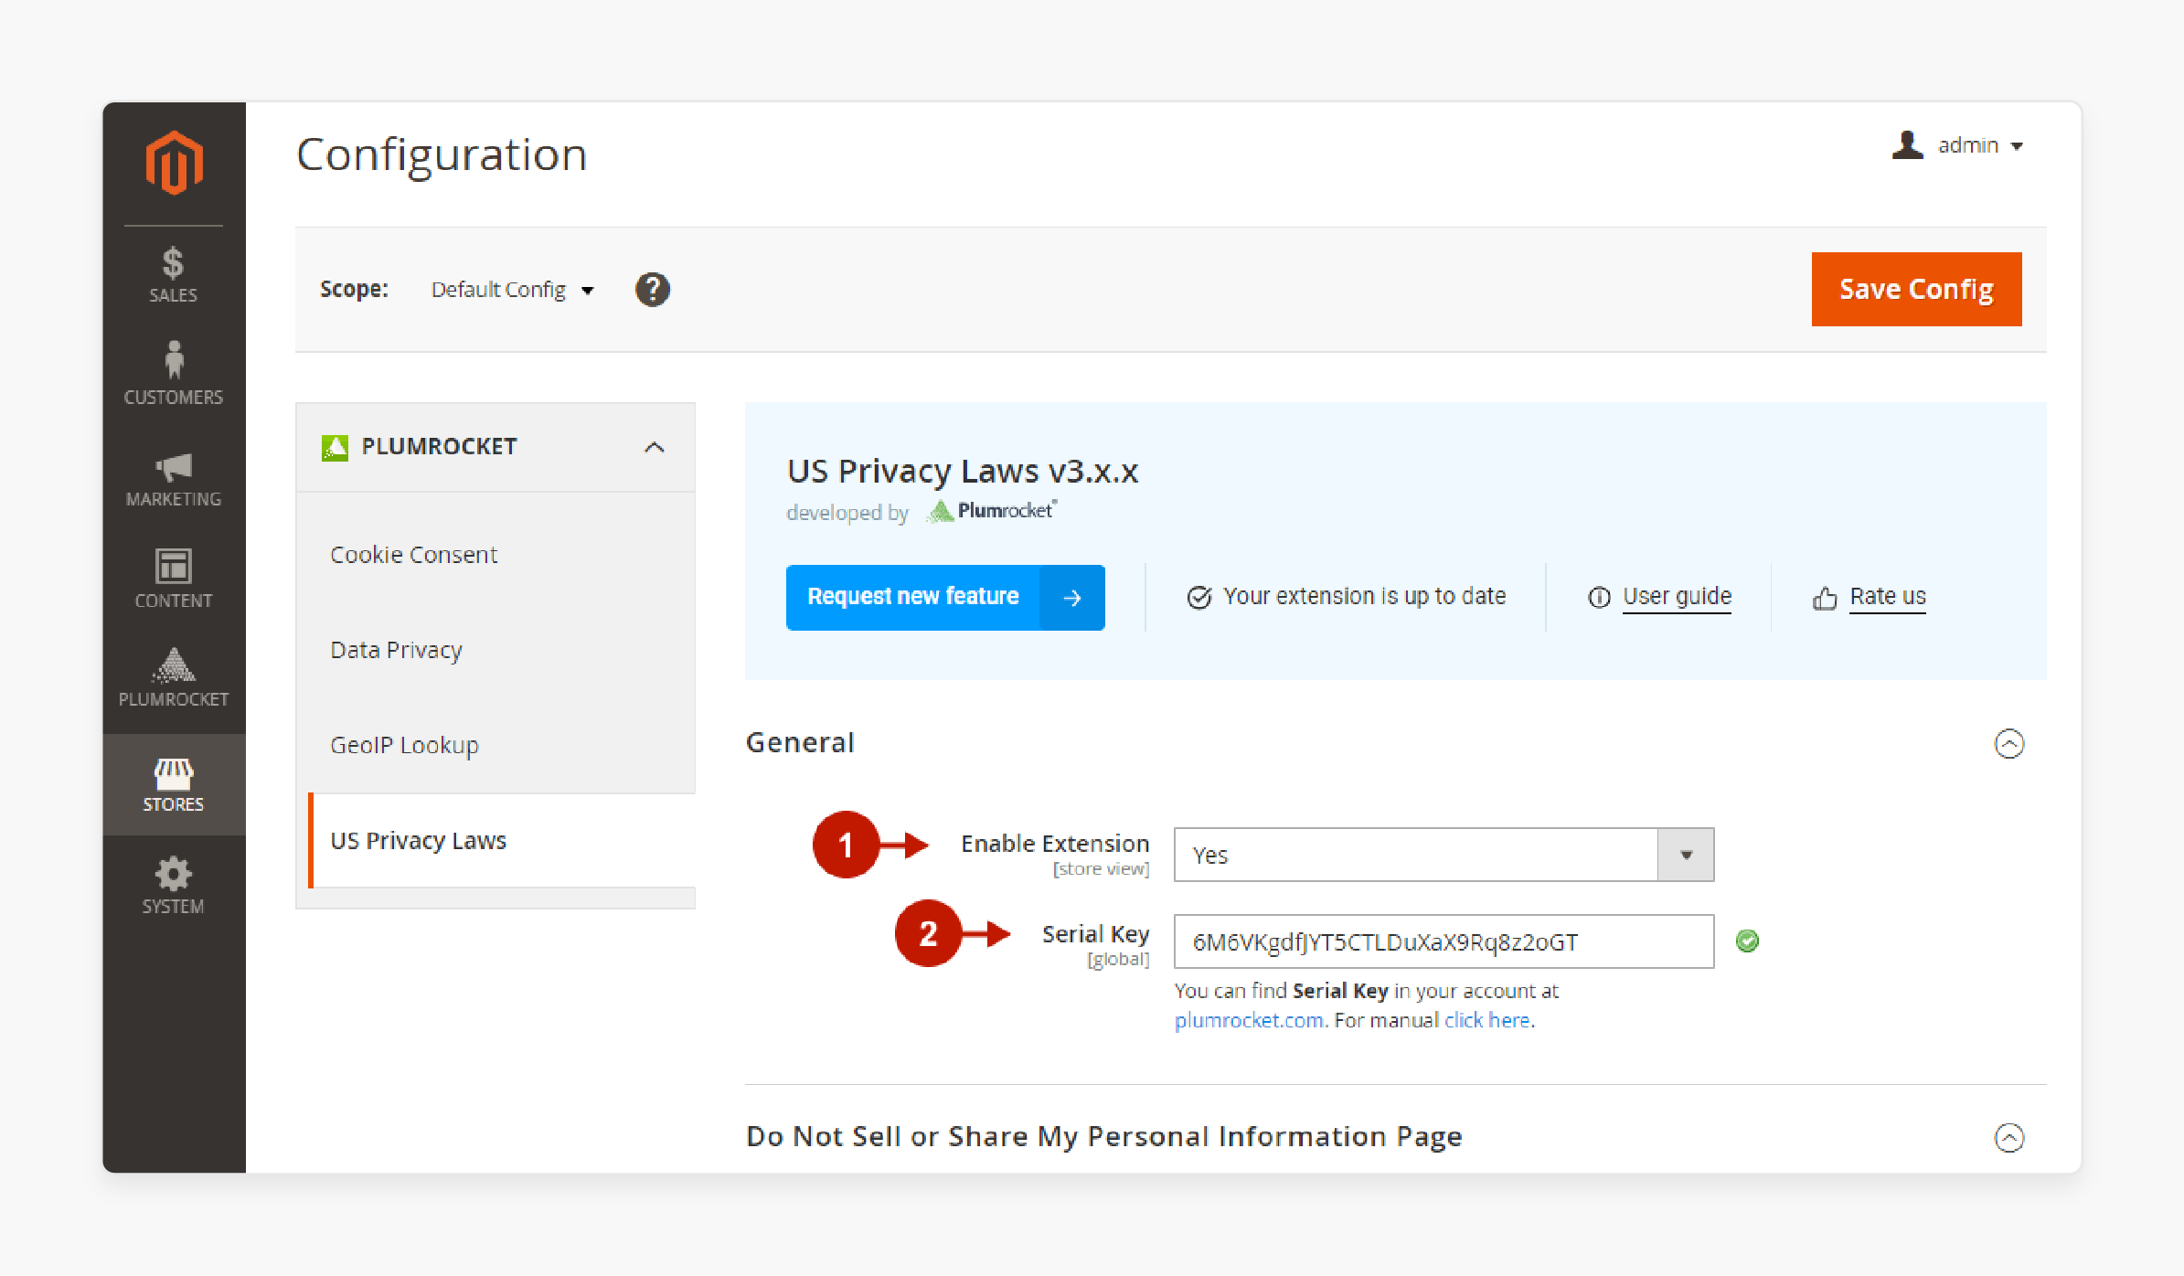Click the scope help question mark icon
Screen dimensions: 2184x1276
pos(653,290)
